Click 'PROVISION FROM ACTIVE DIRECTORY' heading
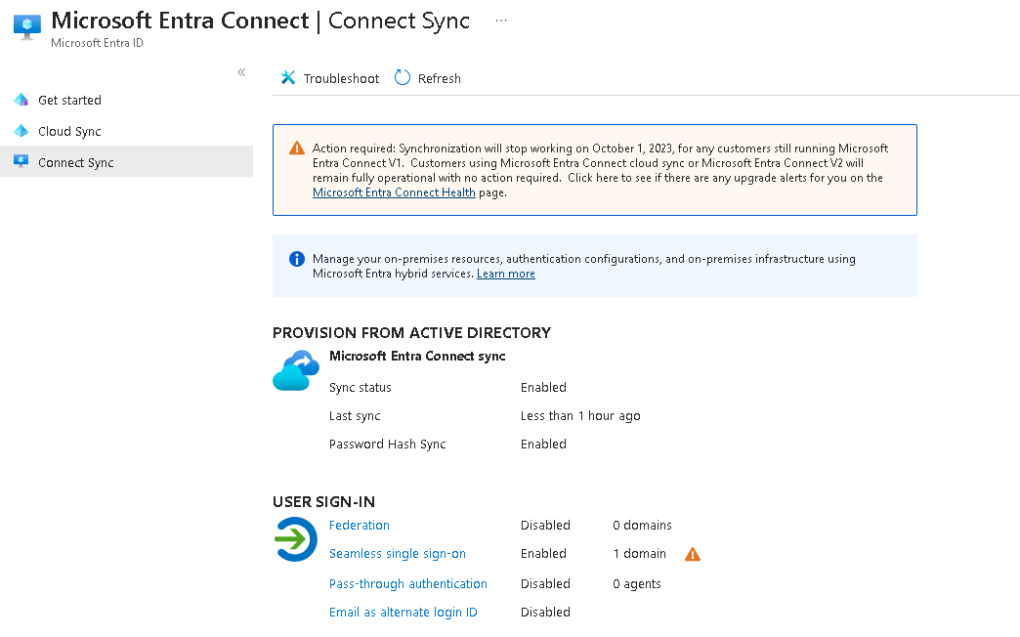The height and width of the screenshot is (637, 1020). (411, 332)
